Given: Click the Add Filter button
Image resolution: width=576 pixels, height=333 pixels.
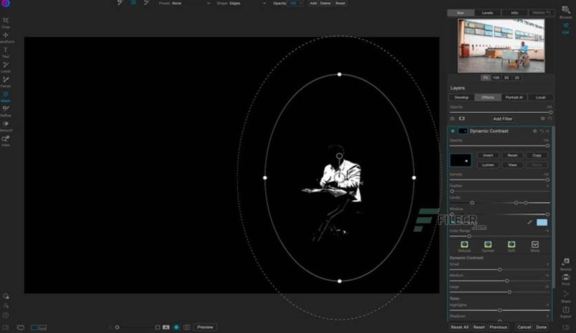Looking at the screenshot, I should coord(502,119).
